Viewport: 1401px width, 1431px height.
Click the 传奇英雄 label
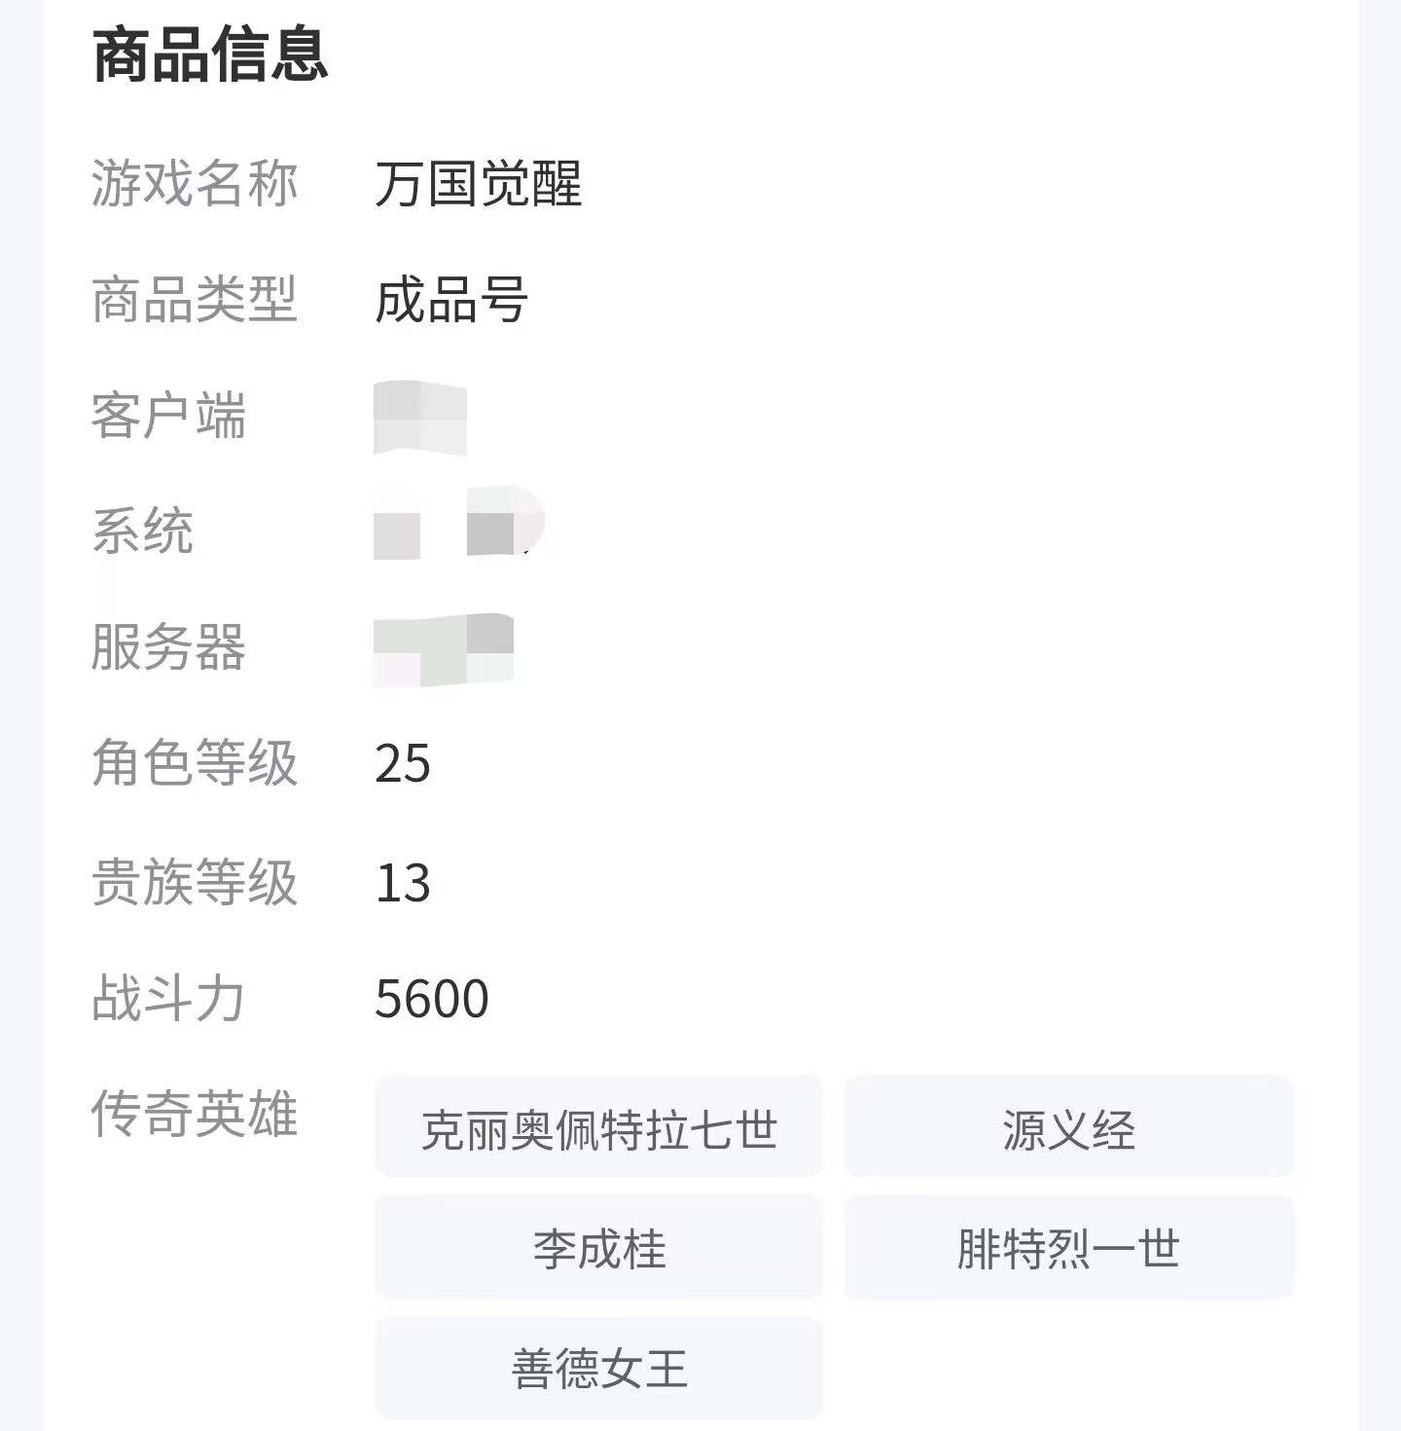(195, 1114)
